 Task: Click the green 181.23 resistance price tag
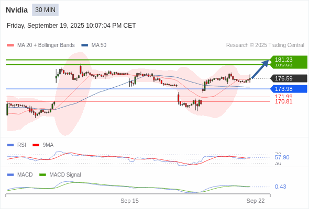click(x=288, y=60)
